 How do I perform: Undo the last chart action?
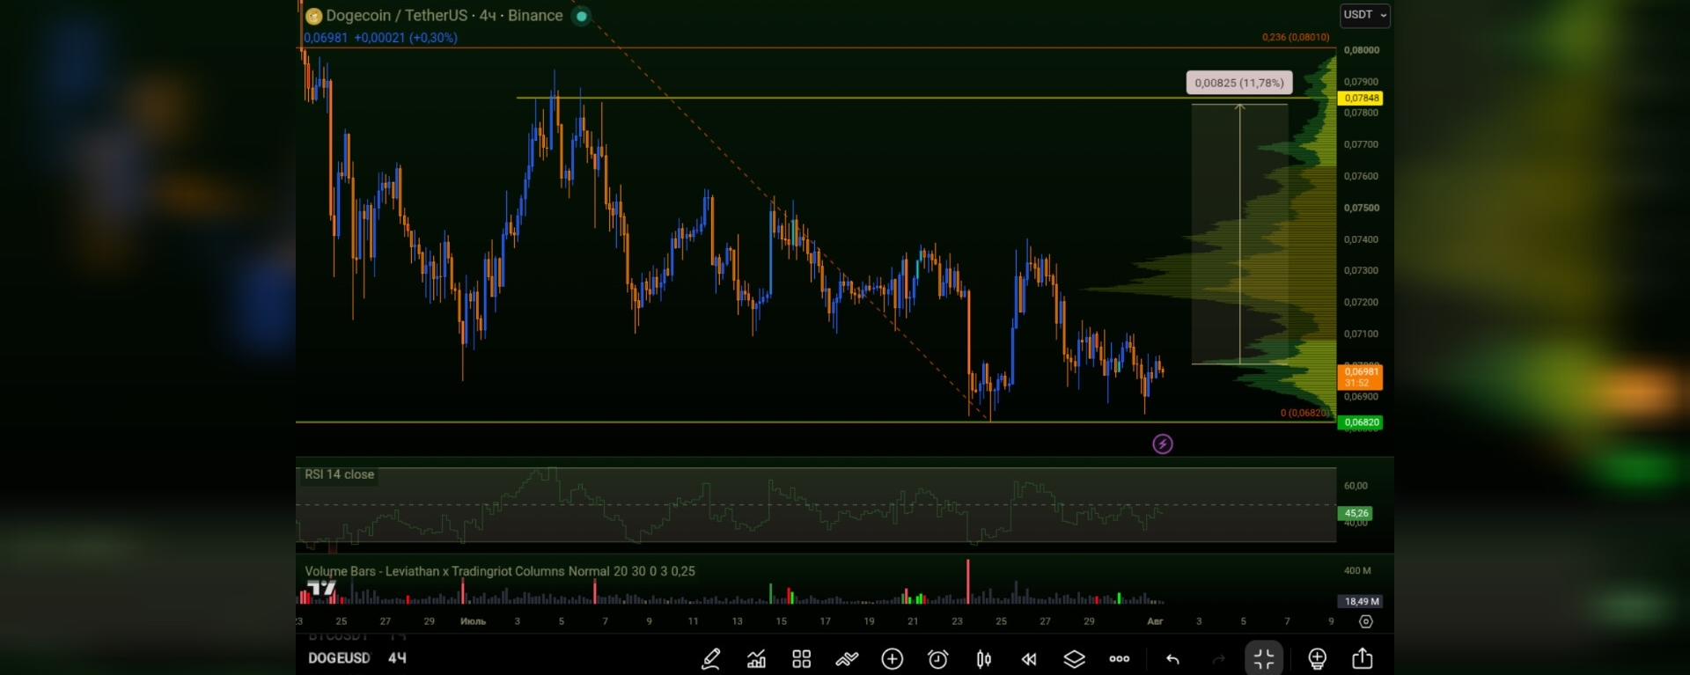tap(1172, 658)
